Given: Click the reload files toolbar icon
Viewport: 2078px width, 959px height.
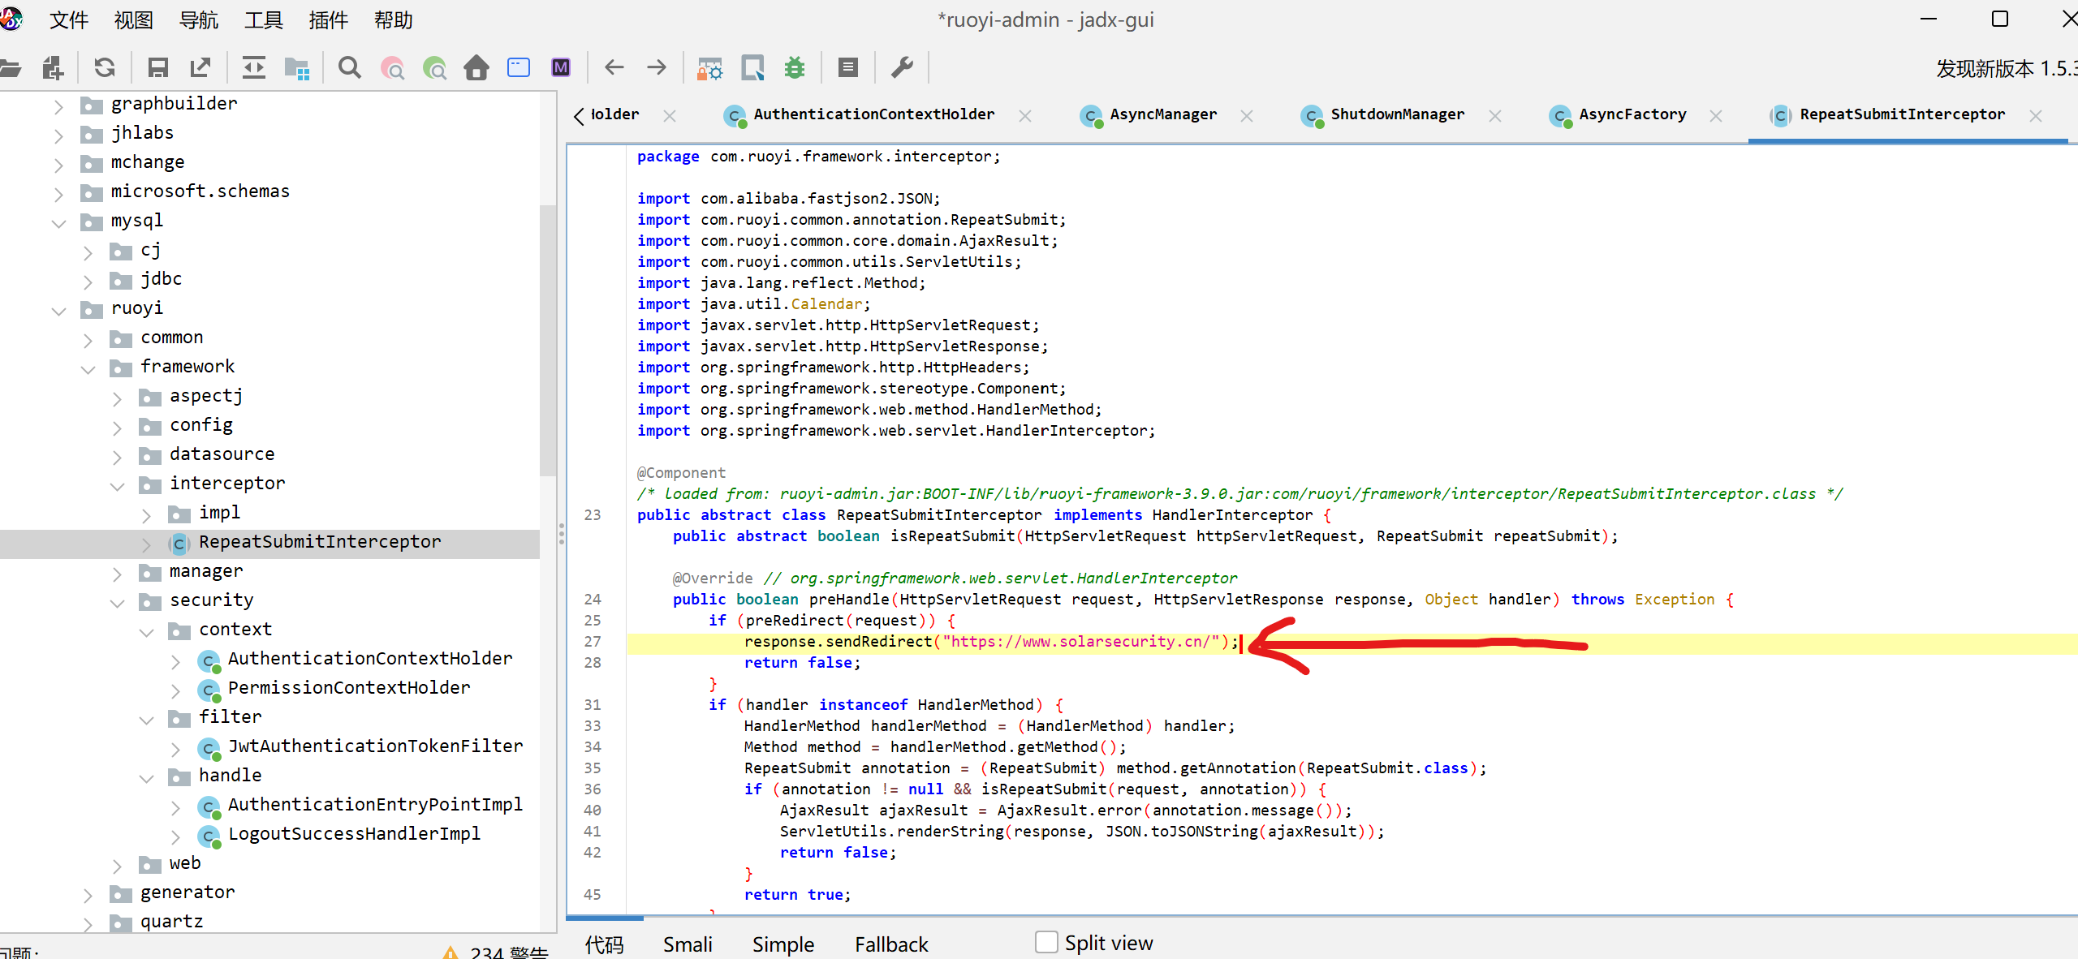Looking at the screenshot, I should [x=105, y=68].
